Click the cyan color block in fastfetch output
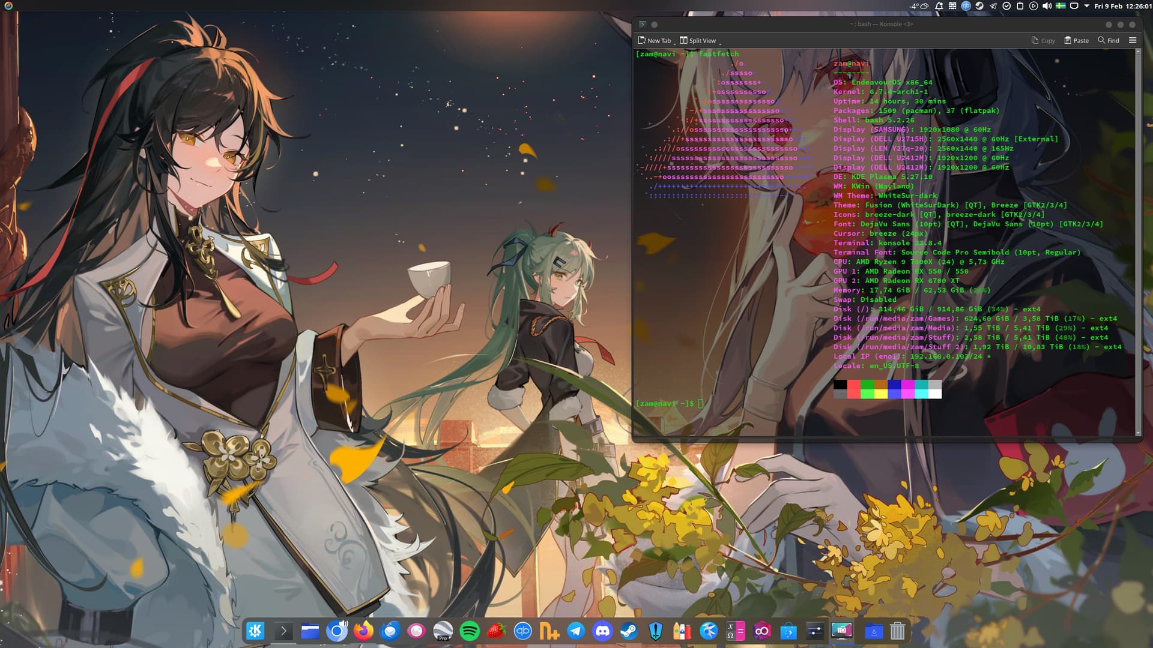This screenshot has height=648, width=1153. tap(921, 389)
